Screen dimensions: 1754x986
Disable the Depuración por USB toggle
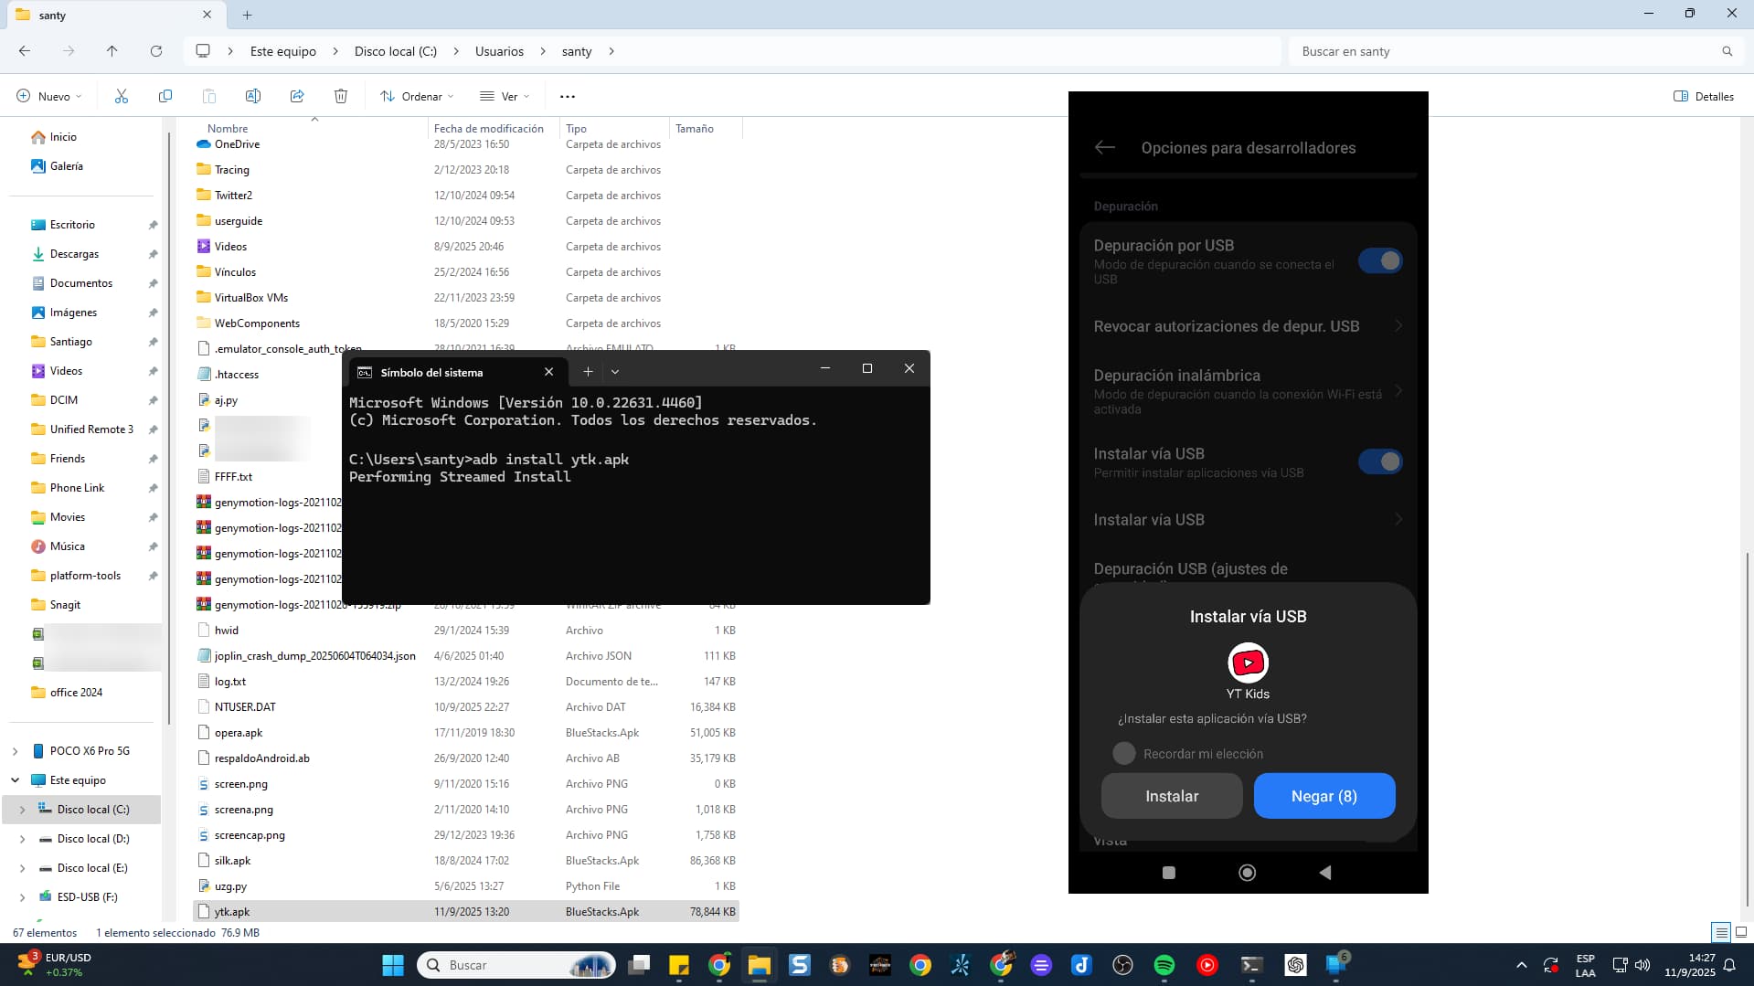pos(1380,260)
